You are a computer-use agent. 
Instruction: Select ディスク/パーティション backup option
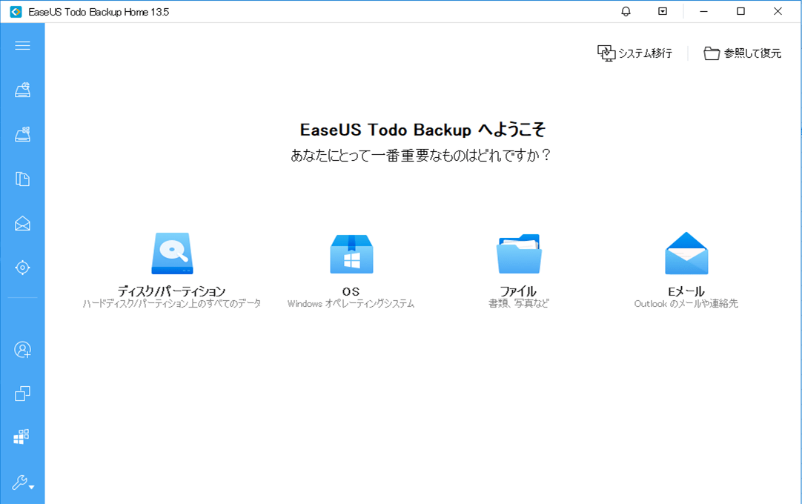pos(171,271)
